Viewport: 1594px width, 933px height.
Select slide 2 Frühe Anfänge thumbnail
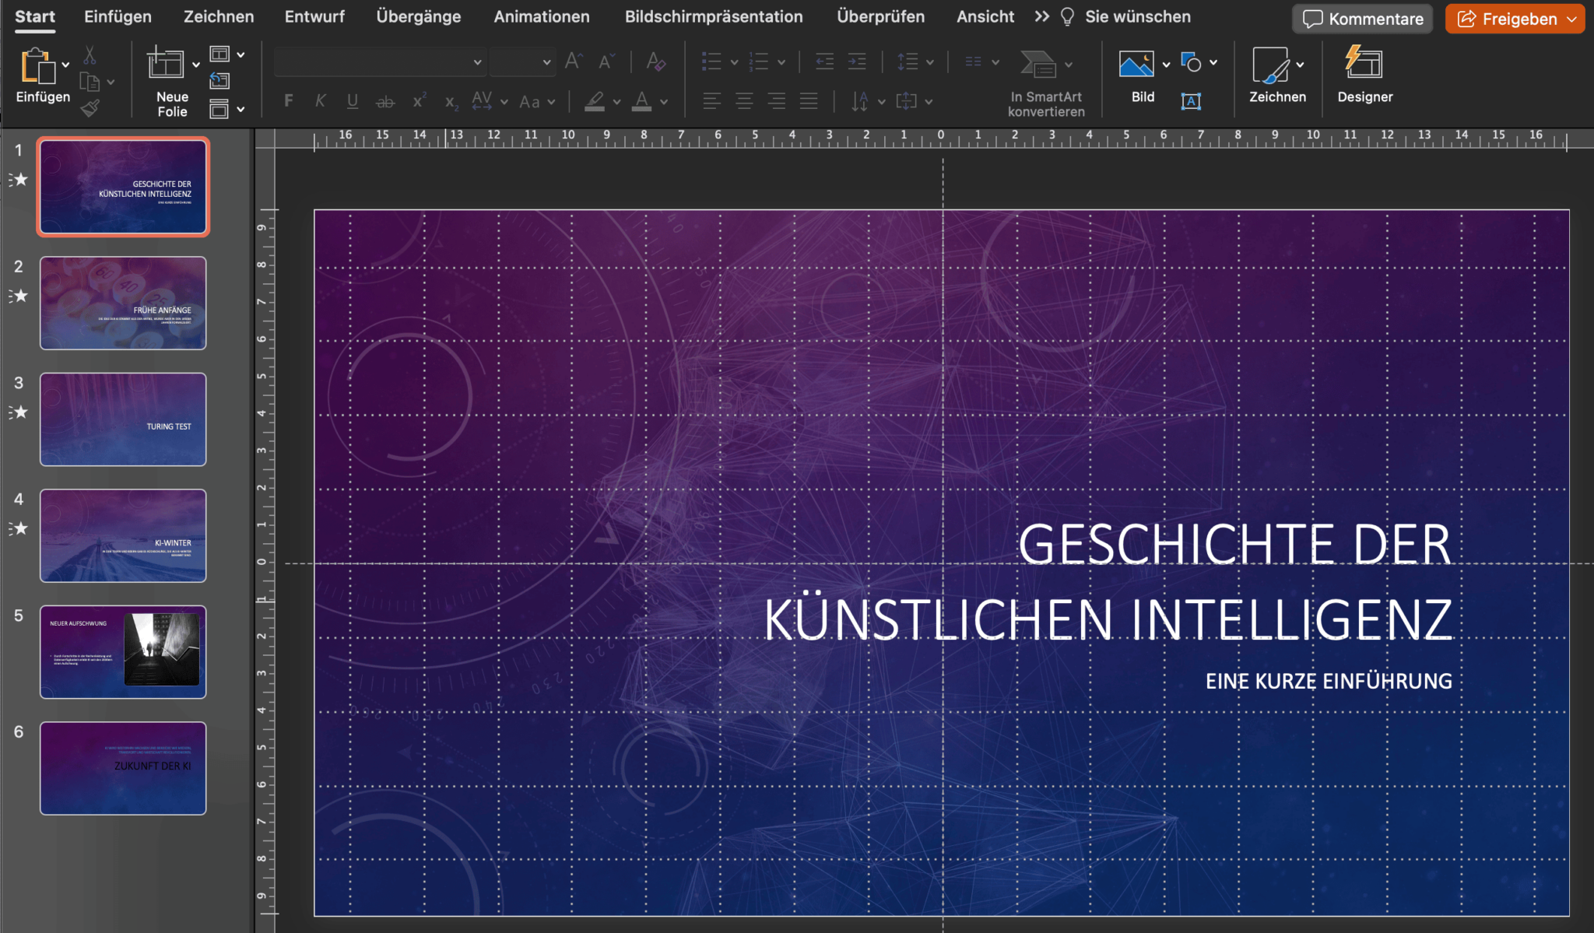pyautogui.click(x=123, y=303)
